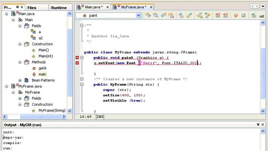
Task: Open the editor tabs list dropdown arrow
Action: pos(263,6)
